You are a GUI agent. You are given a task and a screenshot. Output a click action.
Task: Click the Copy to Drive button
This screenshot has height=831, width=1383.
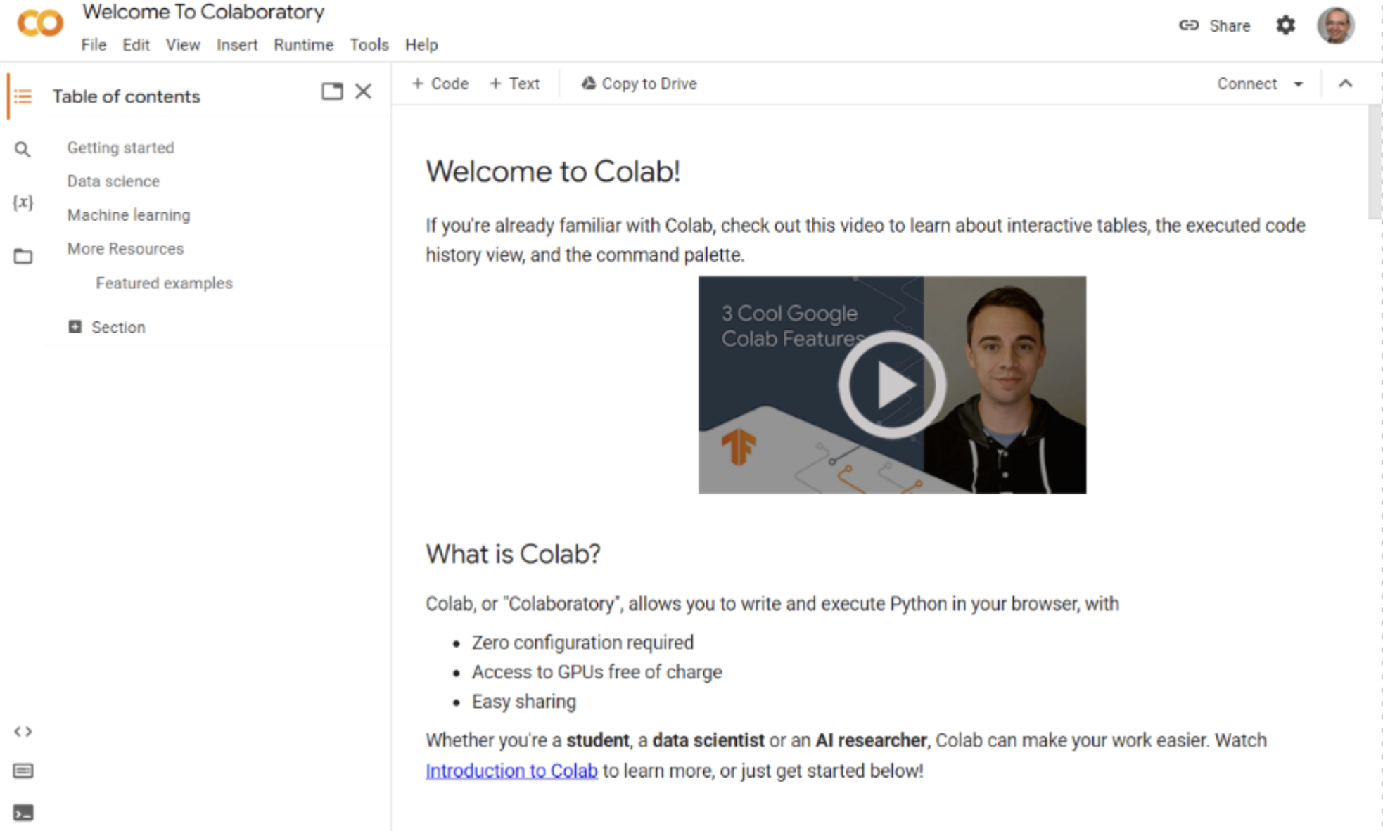pos(640,83)
